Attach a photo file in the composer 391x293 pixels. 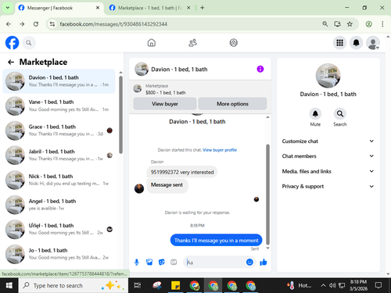149,262
